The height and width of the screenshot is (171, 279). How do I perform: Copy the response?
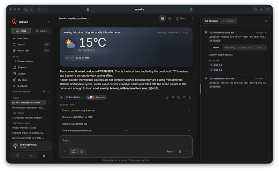(x=179, y=98)
